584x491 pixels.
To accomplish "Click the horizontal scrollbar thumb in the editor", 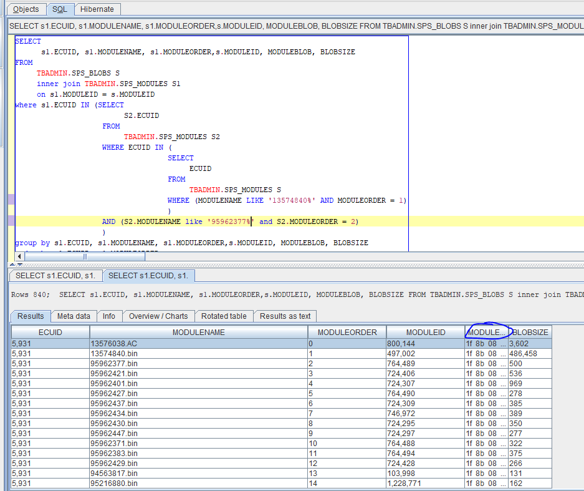I will tap(85, 256).
